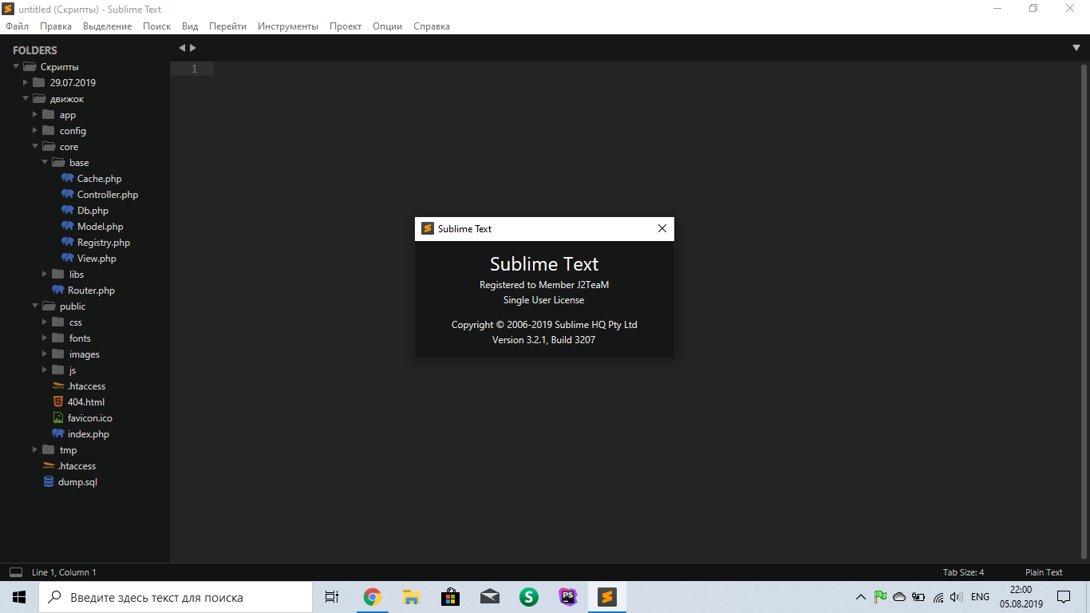Collapse the core folder
This screenshot has width=1090, height=613.
click(35, 147)
